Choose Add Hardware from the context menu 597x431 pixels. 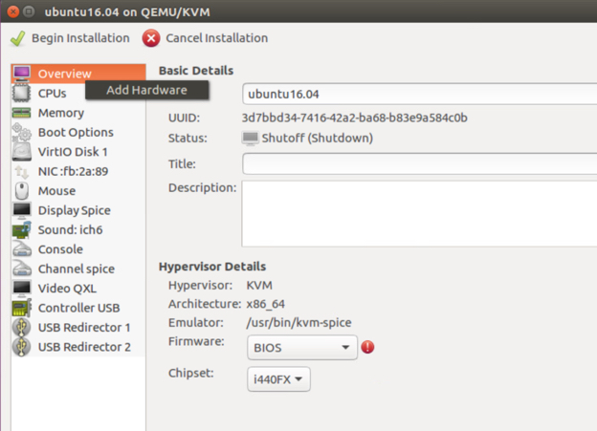point(147,90)
